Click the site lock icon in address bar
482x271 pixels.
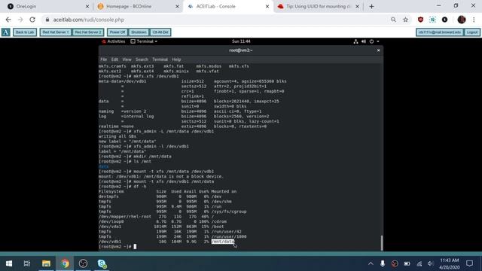point(47,20)
